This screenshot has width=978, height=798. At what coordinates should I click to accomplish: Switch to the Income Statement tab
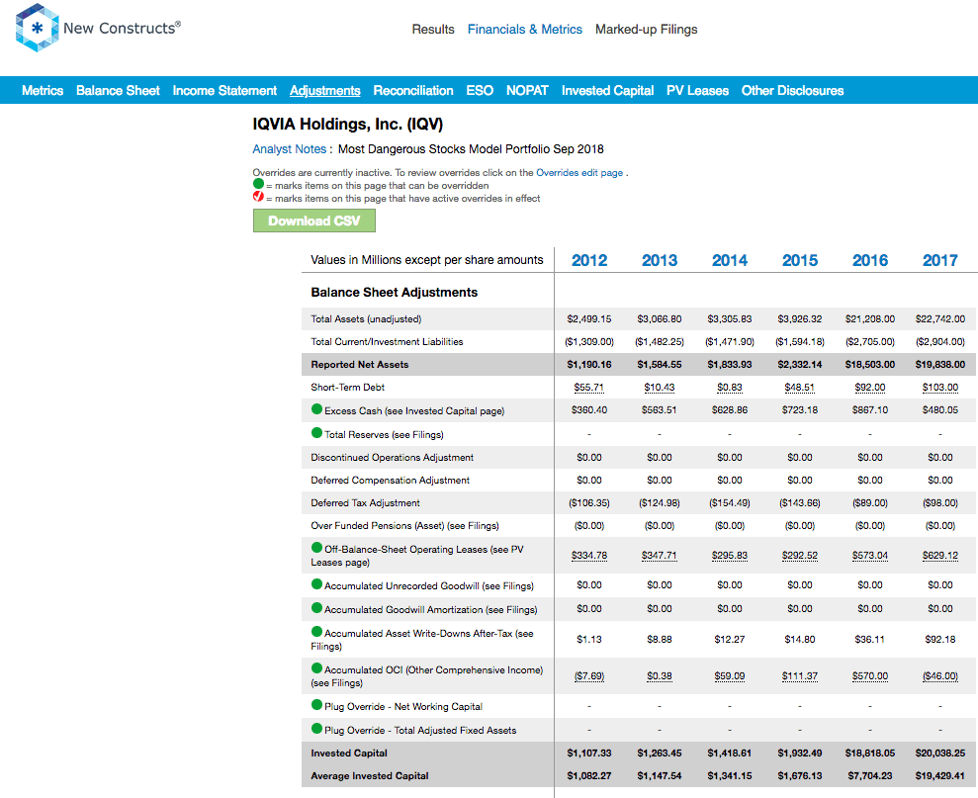(x=224, y=90)
